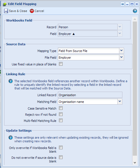The width and height of the screenshot is (140, 168).
Task: Click the Update Settings info icon
Action: click(11, 138)
